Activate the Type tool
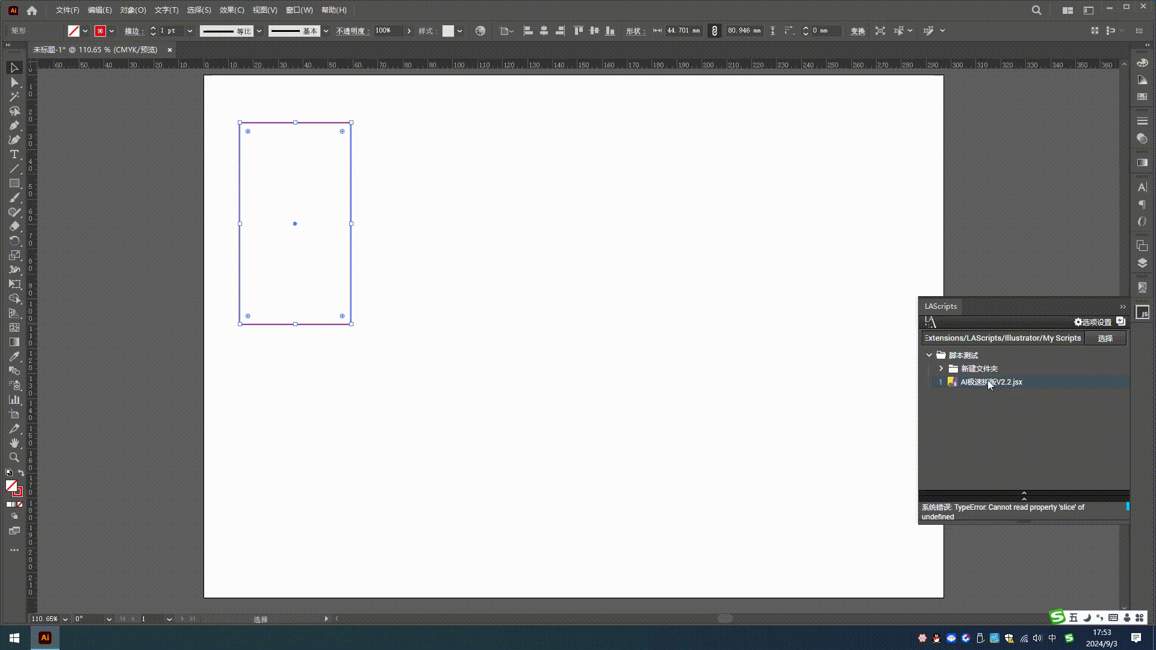This screenshot has width=1156, height=650. point(14,154)
